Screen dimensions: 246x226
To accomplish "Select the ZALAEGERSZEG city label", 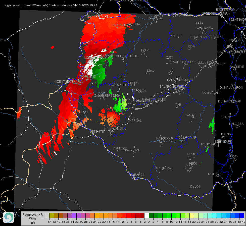I will click(107, 95).
